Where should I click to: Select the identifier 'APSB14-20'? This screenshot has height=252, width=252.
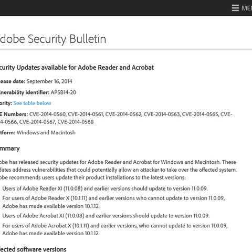(x=64, y=92)
